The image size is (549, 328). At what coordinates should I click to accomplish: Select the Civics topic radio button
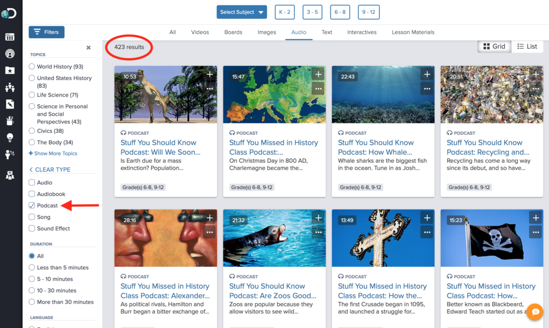(x=32, y=131)
